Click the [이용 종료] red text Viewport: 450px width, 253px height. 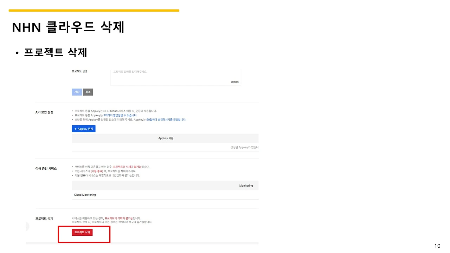tap(97, 171)
